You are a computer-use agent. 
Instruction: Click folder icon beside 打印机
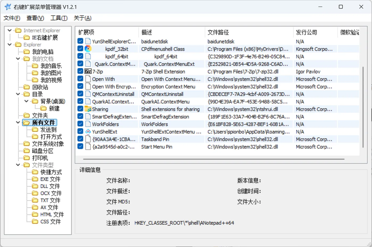click(x=27, y=158)
